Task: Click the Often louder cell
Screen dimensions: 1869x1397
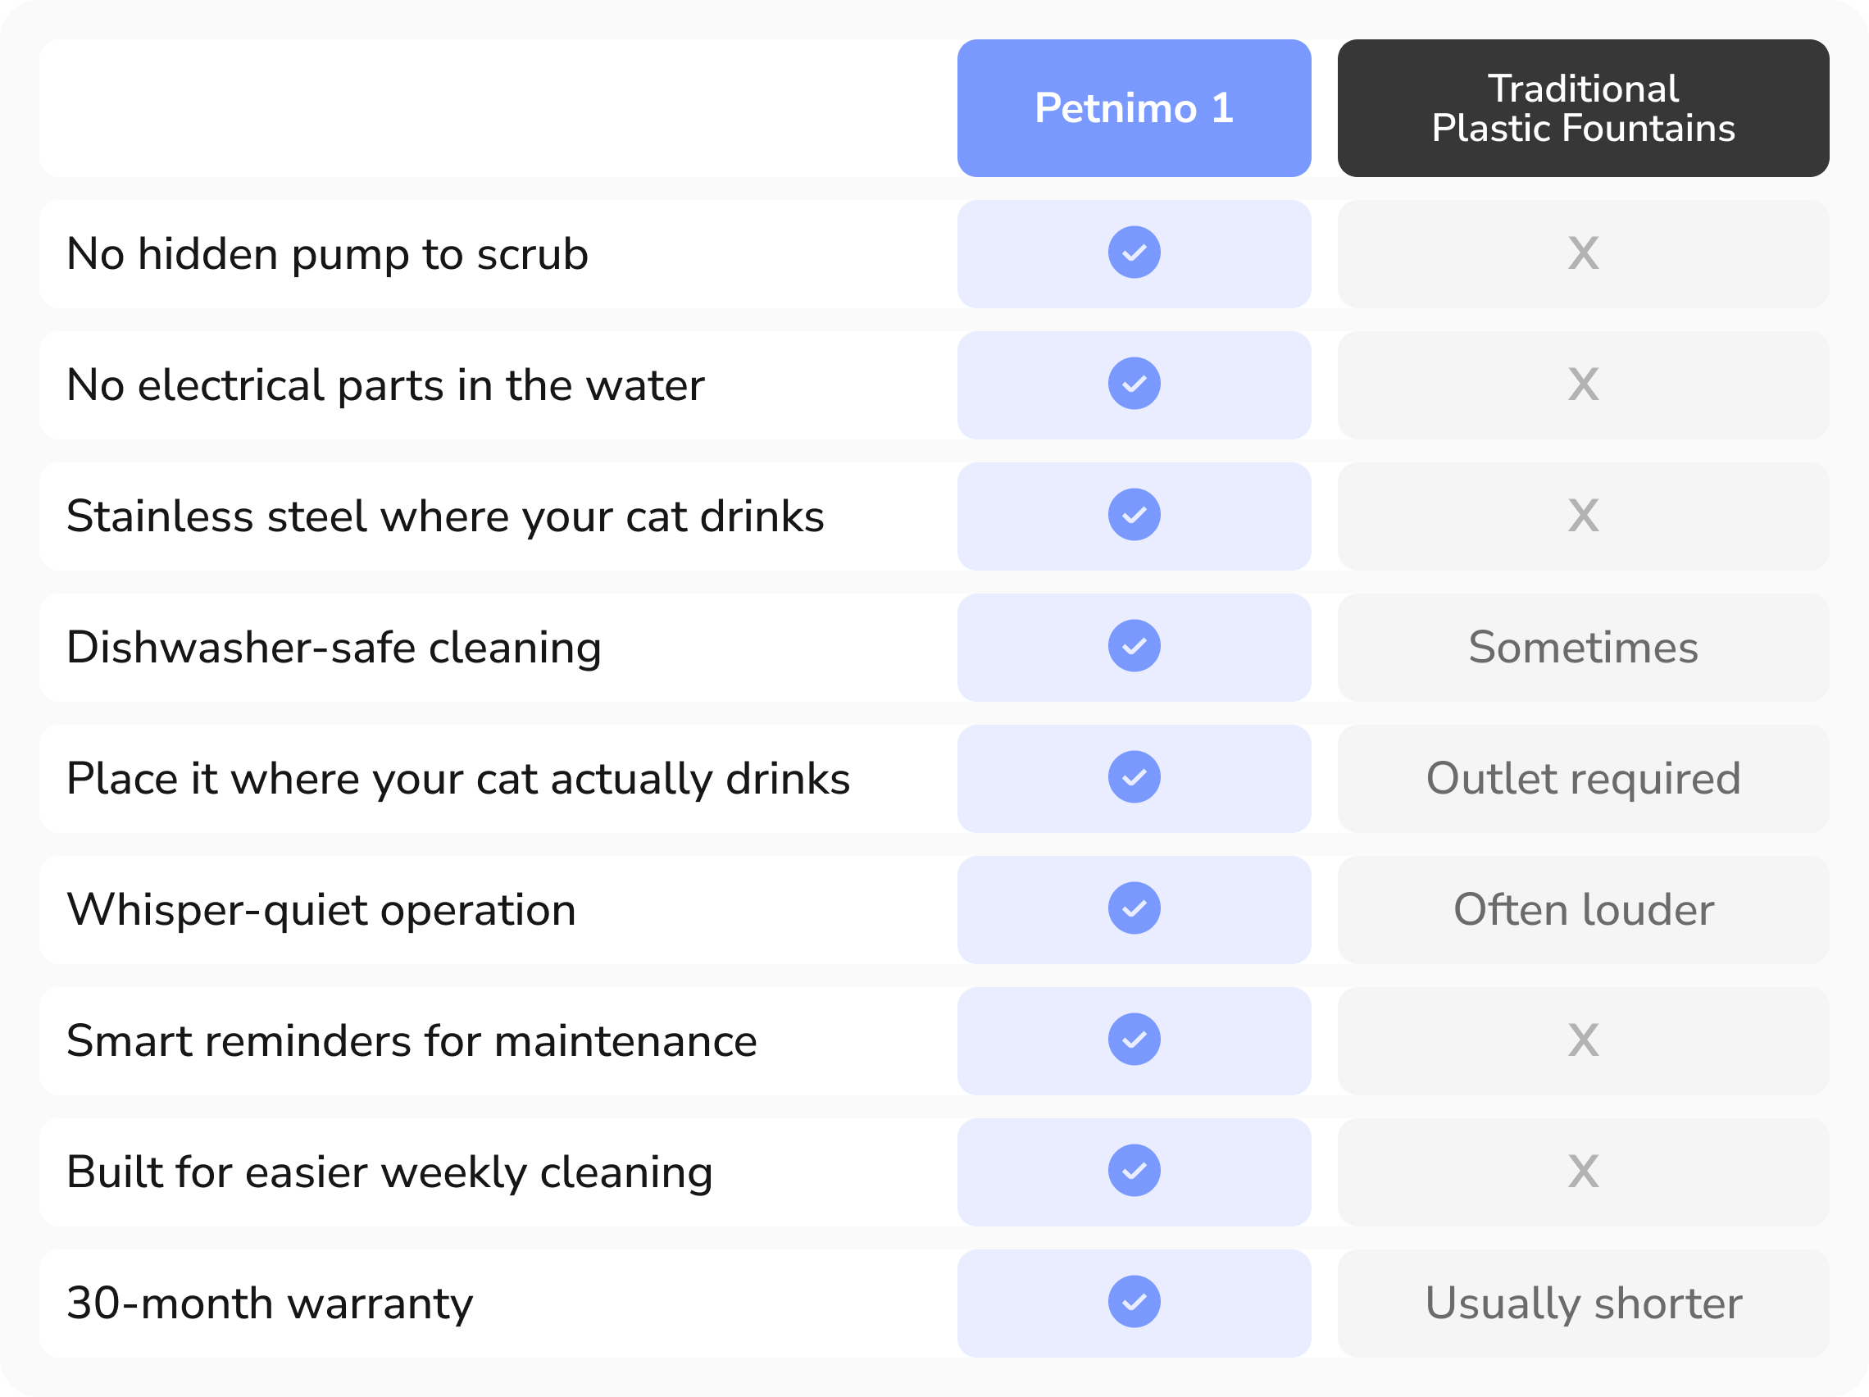Action: (x=1584, y=910)
